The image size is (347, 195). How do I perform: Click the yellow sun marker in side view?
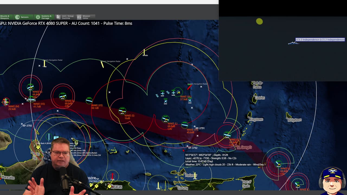[259, 21]
